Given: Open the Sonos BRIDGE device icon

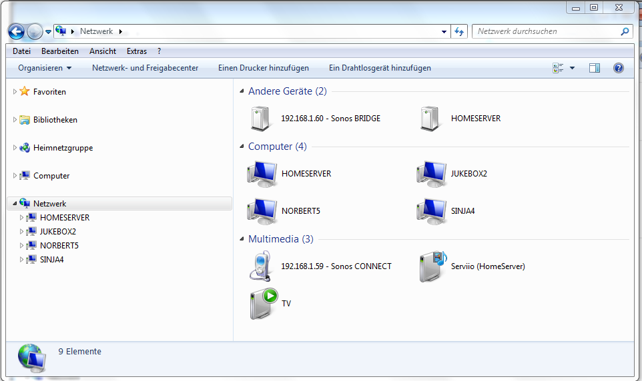Looking at the screenshot, I should (261, 119).
